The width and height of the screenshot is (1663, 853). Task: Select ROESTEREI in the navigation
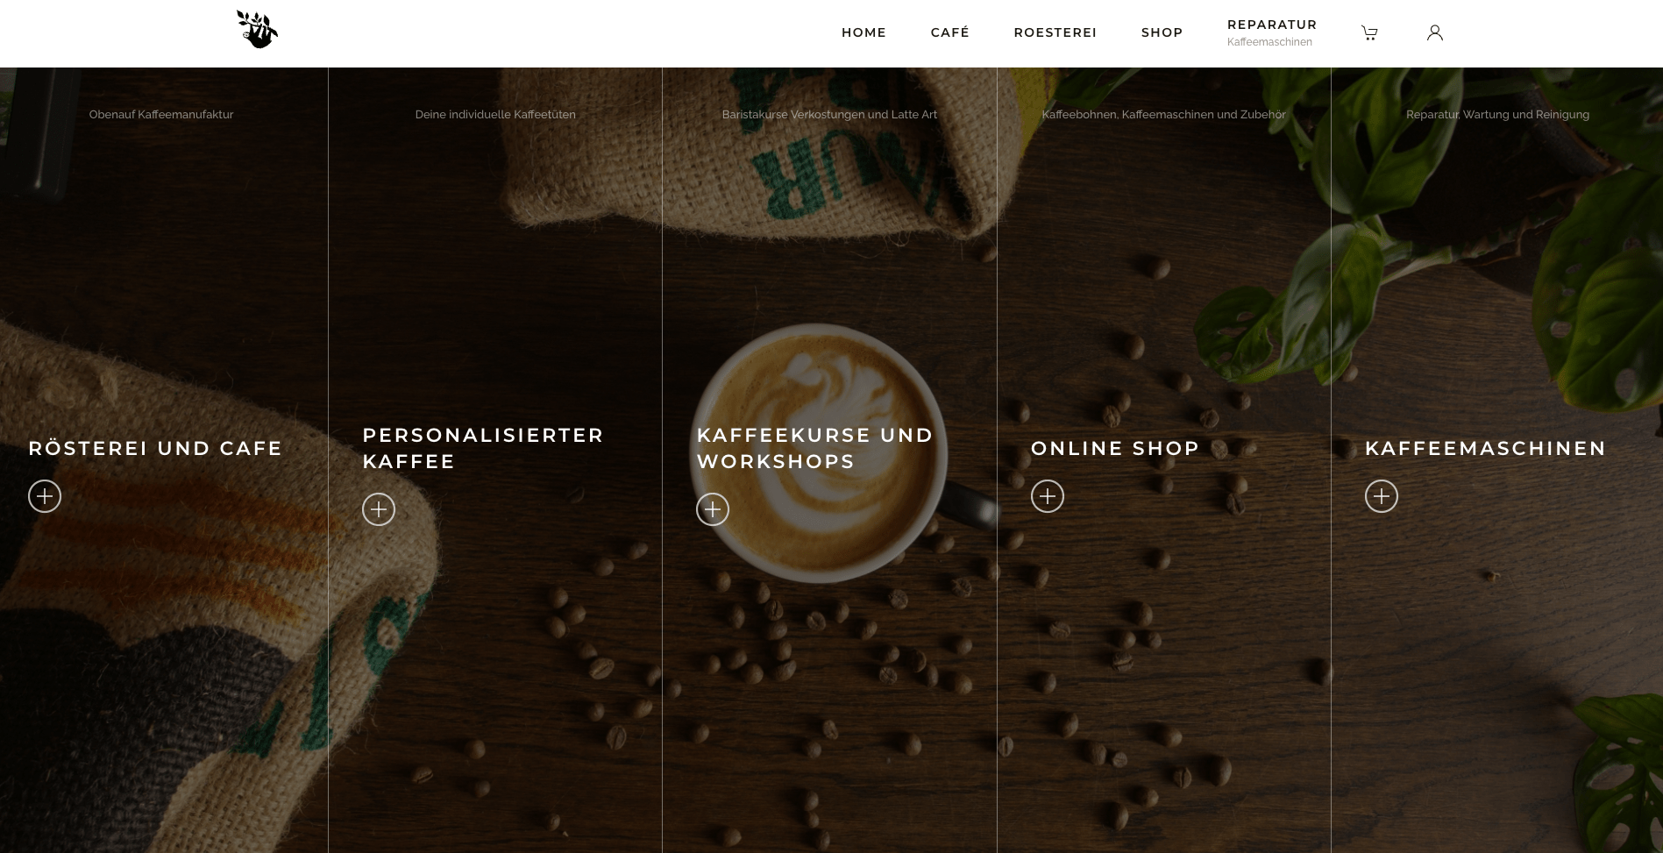[1055, 32]
